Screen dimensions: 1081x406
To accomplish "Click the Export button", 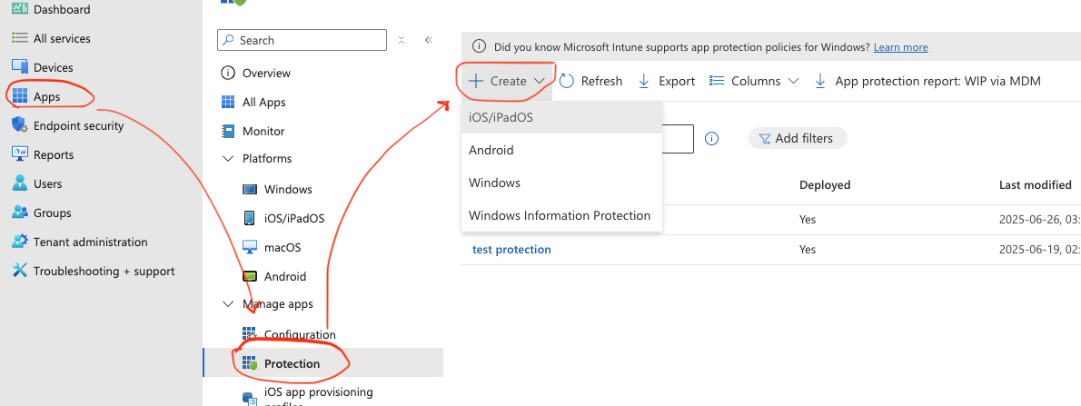I will pos(667,81).
